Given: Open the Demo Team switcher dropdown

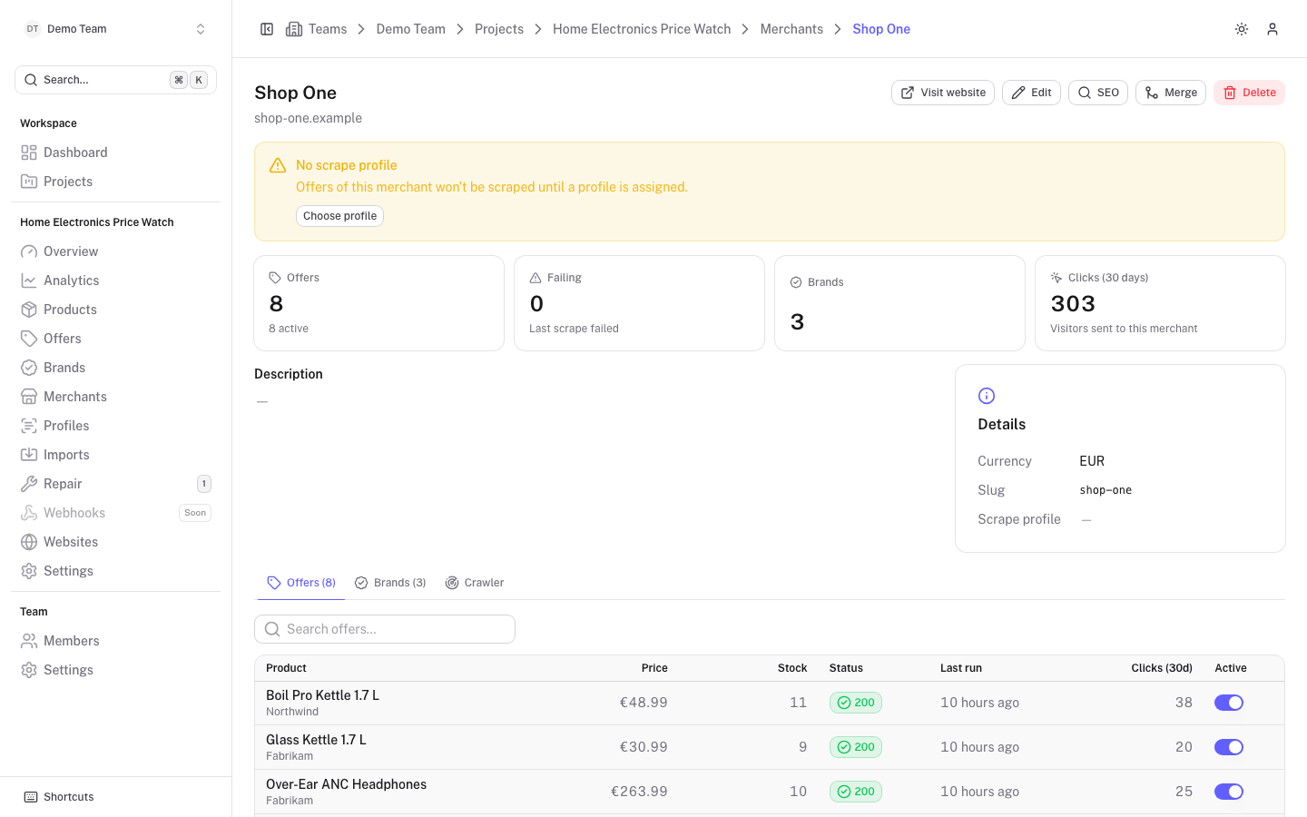Looking at the screenshot, I should [x=115, y=29].
